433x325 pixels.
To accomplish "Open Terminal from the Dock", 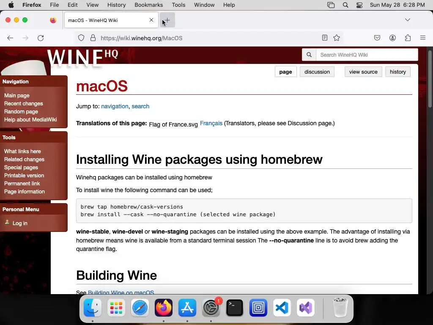I will [234, 308].
